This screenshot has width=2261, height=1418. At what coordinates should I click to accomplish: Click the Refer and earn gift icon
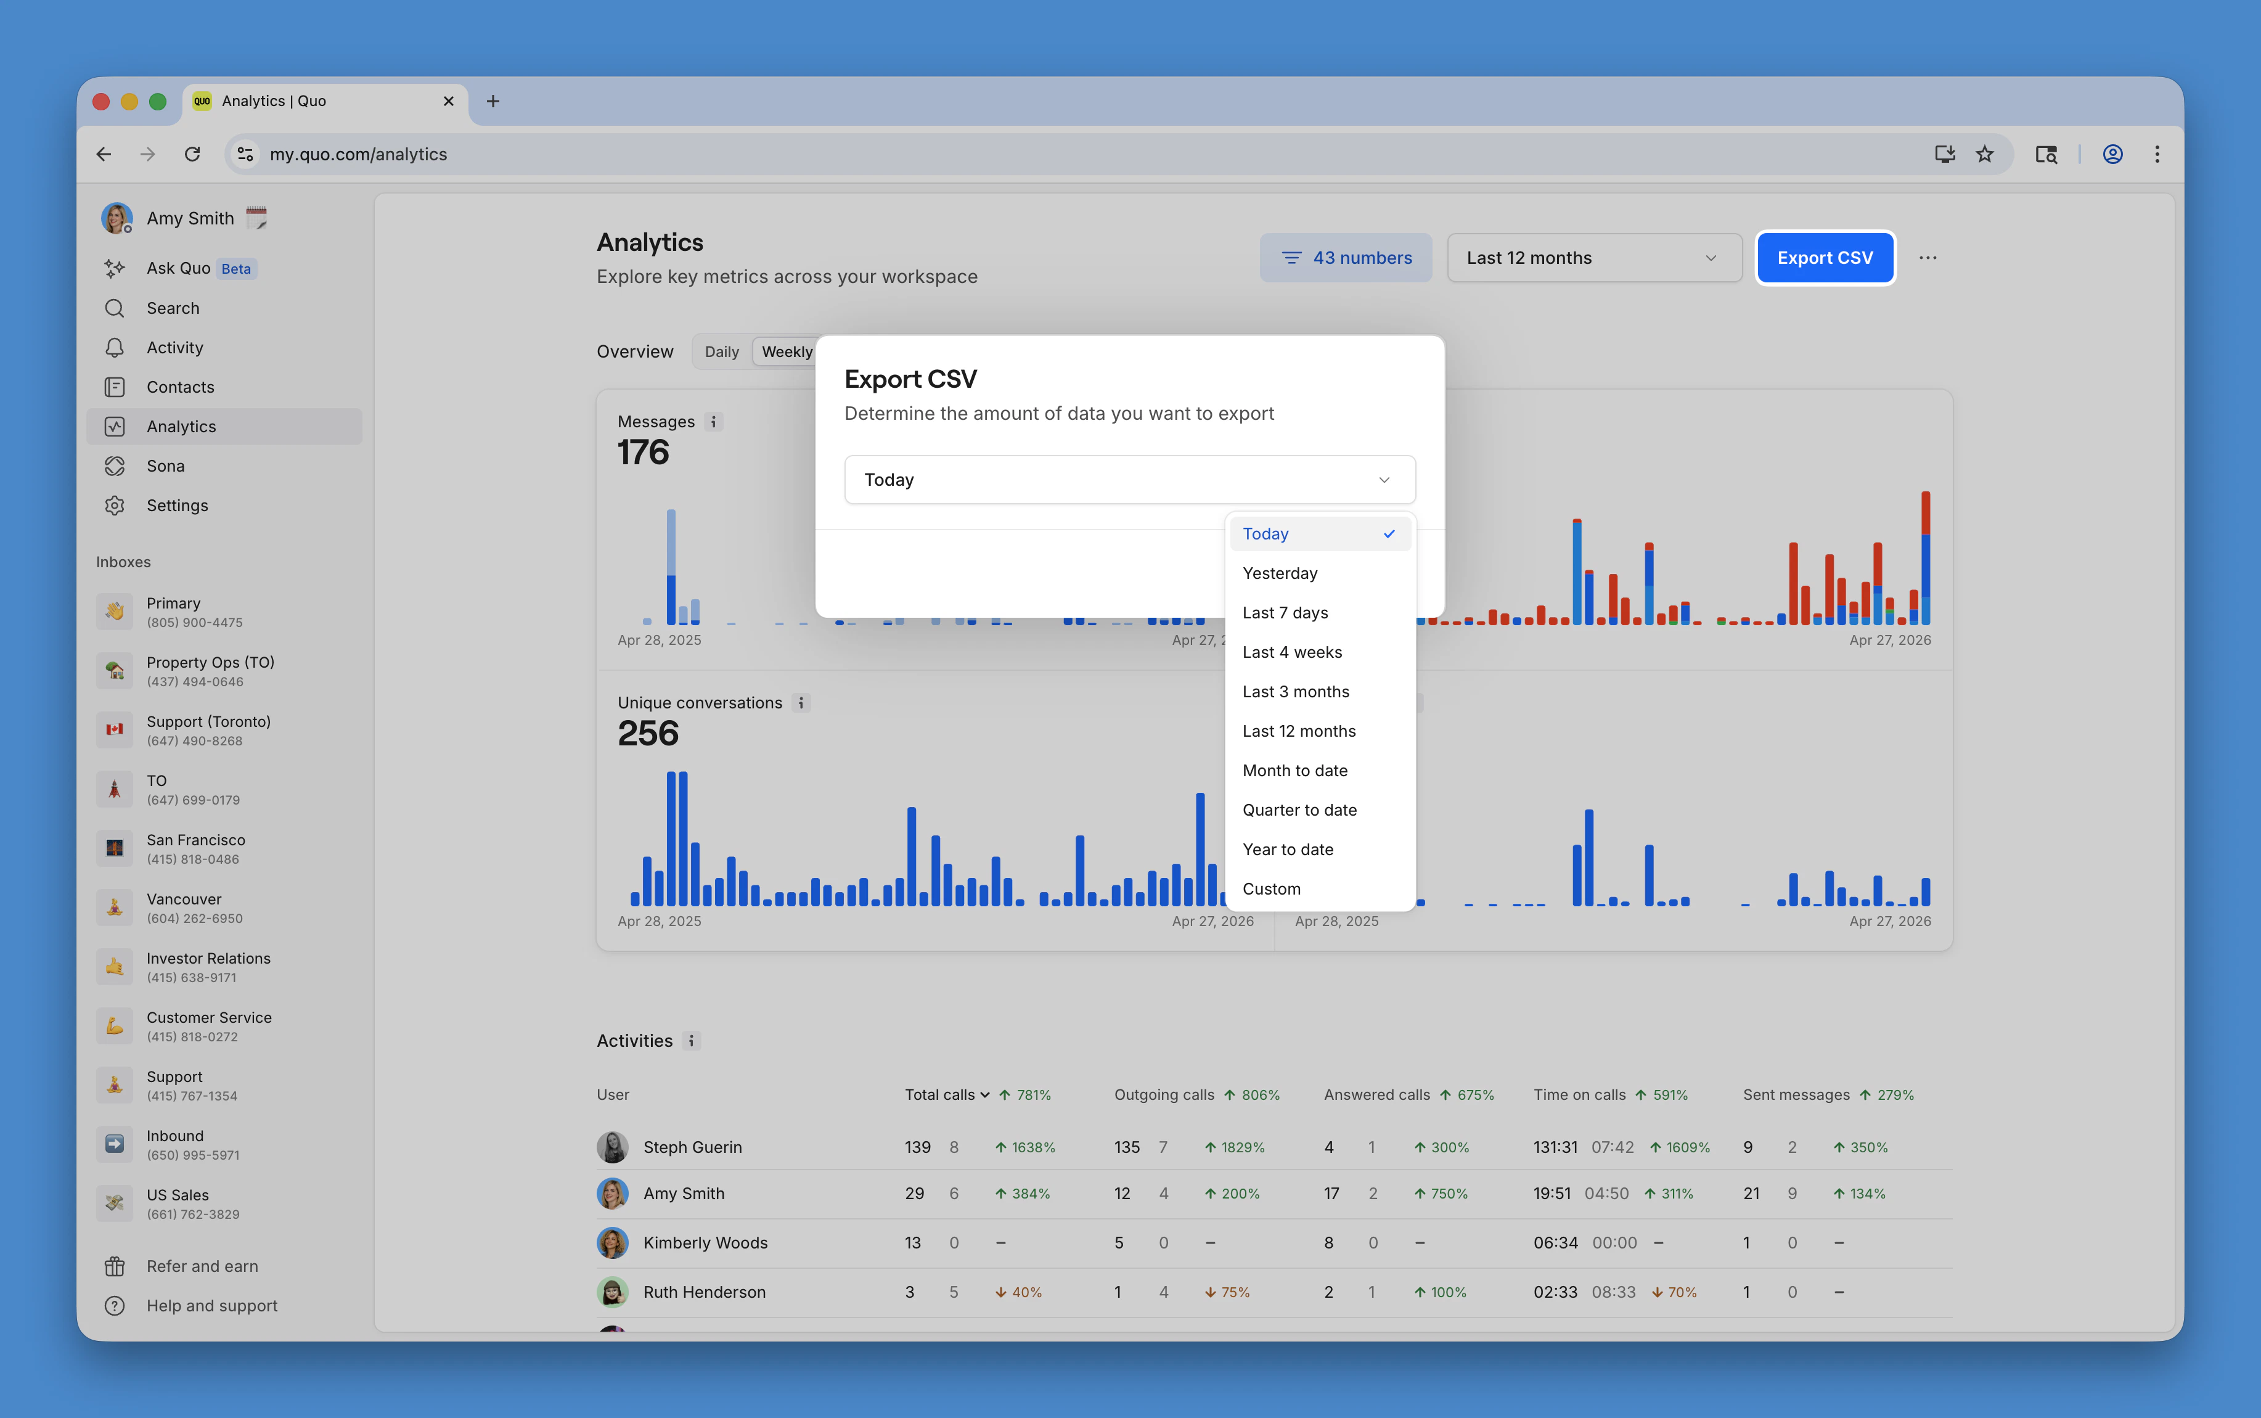click(x=115, y=1266)
